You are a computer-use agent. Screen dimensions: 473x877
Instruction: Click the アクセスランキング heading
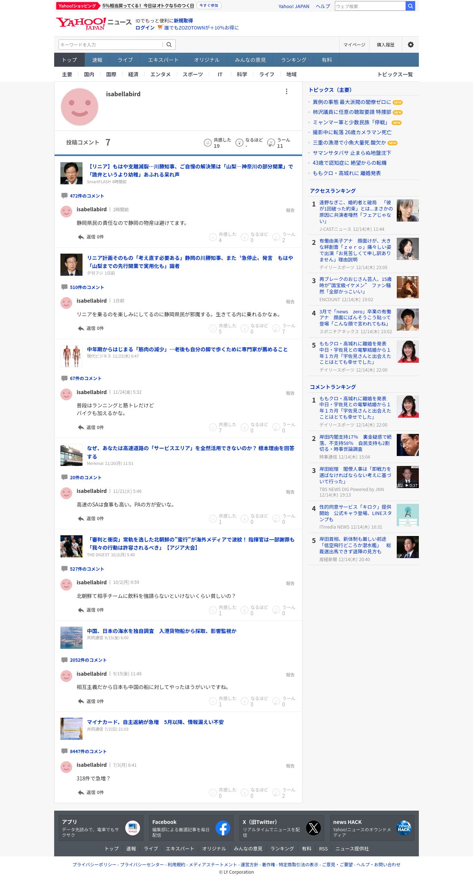333,191
